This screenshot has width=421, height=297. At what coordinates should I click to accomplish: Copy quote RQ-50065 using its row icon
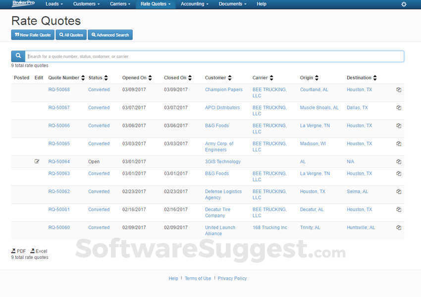399,144
